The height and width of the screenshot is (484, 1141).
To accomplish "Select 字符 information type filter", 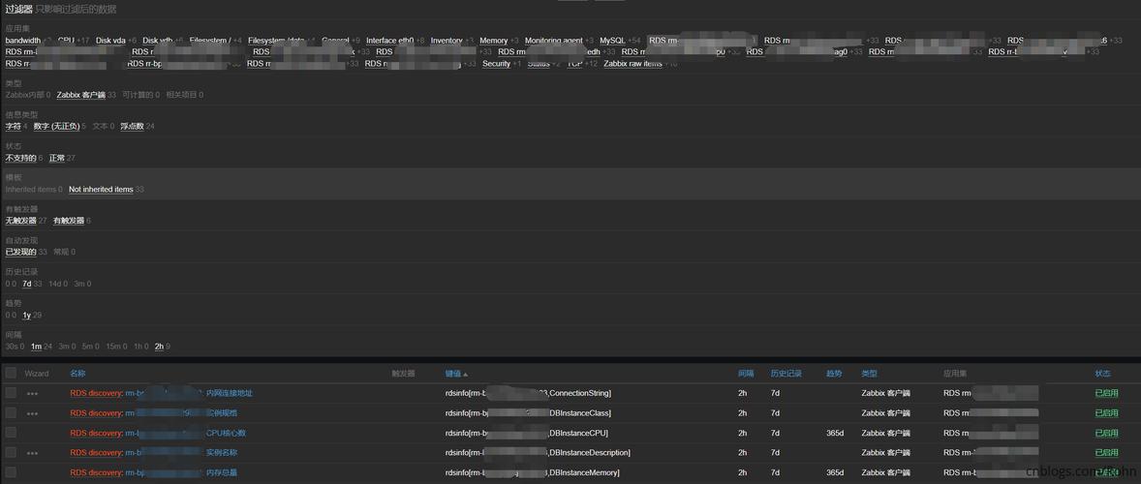I will 14,127.
